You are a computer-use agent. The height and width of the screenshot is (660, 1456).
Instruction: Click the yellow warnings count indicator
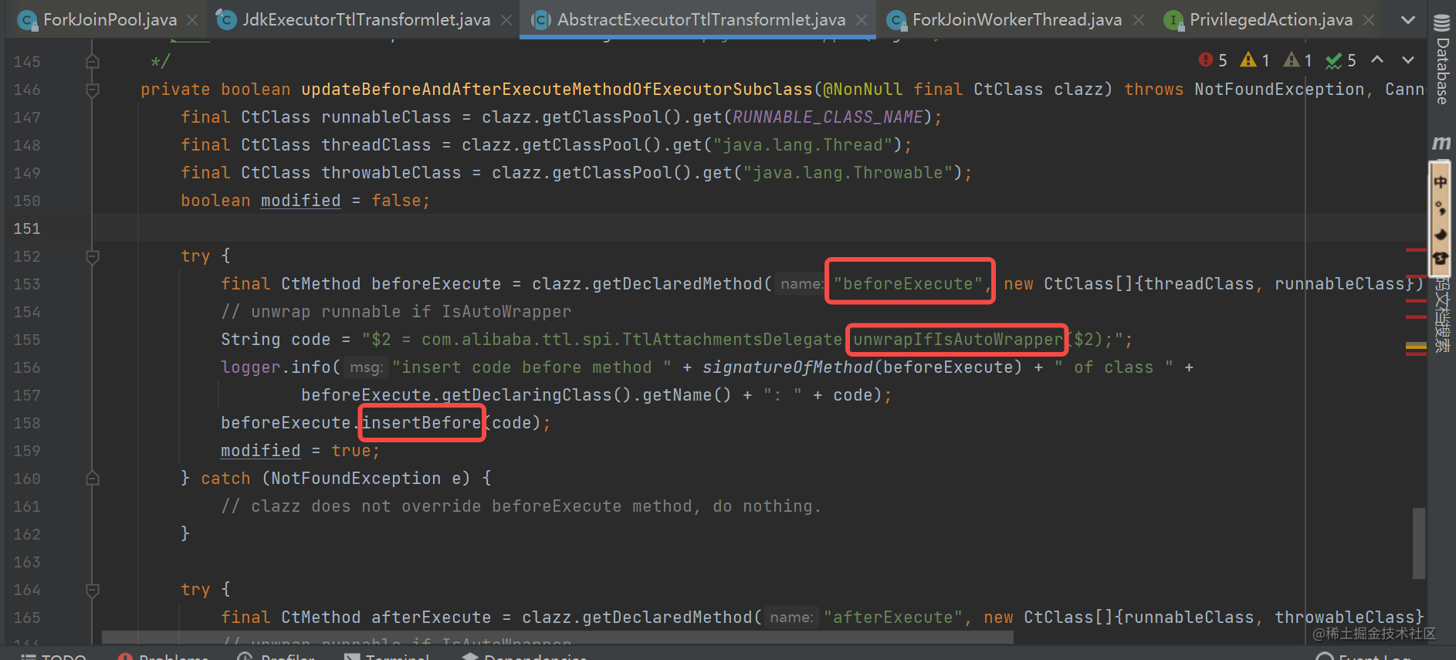click(x=1255, y=60)
